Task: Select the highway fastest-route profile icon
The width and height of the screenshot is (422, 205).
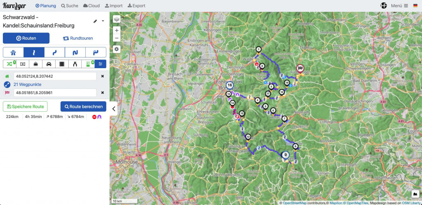Action: [13, 52]
